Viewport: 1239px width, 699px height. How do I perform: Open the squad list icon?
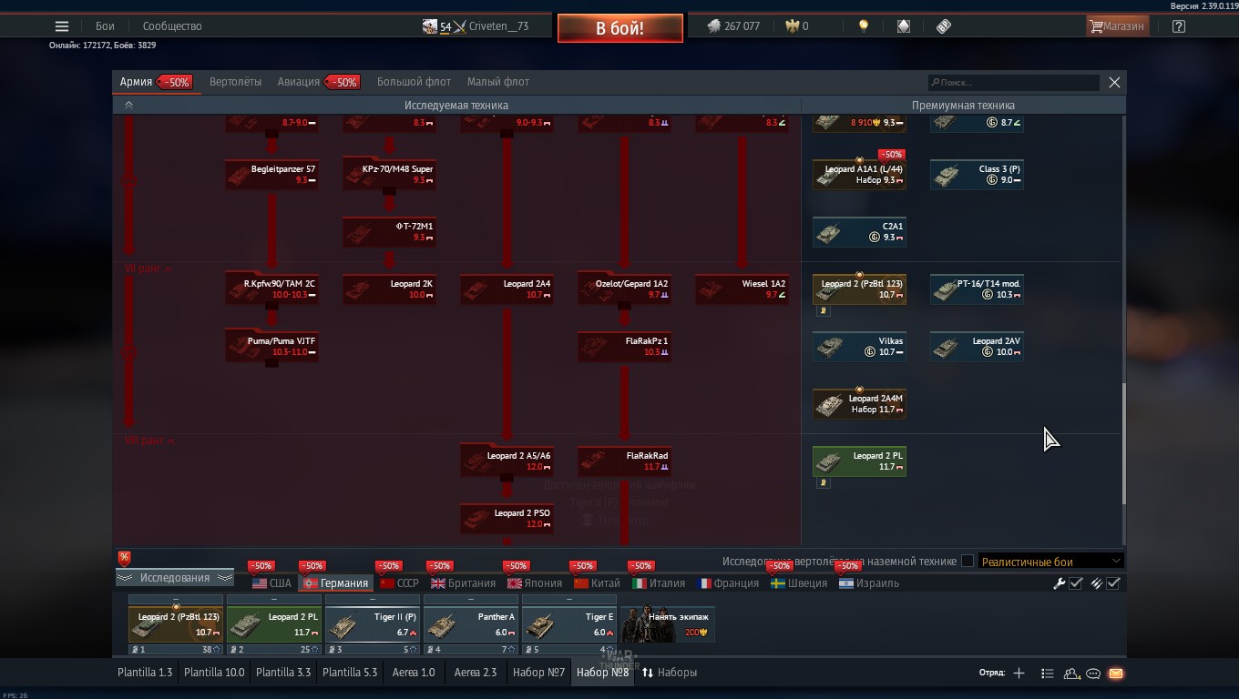[x=1047, y=674]
